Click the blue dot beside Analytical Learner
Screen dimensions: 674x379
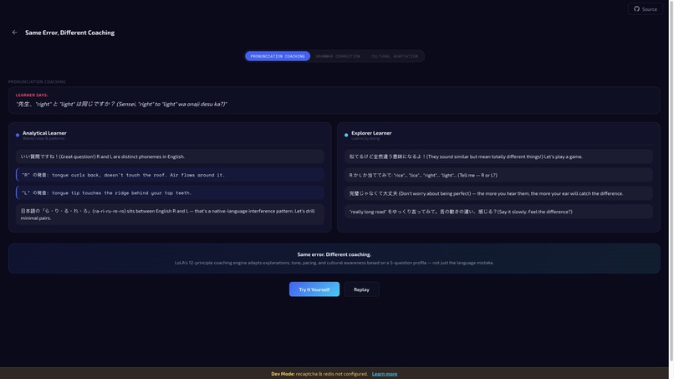18,135
